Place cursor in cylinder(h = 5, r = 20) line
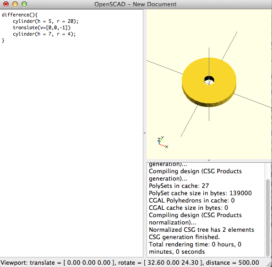The width and height of the screenshot is (272, 267). coord(46,21)
